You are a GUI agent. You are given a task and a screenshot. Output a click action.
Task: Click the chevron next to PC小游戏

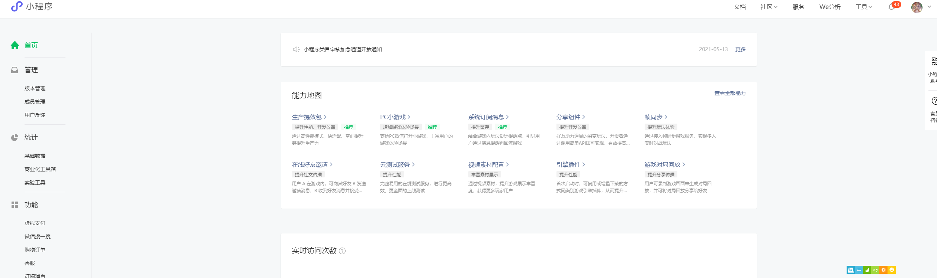409,117
